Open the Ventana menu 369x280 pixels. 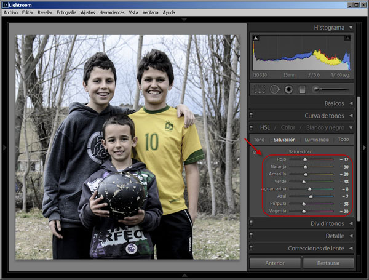(150, 12)
